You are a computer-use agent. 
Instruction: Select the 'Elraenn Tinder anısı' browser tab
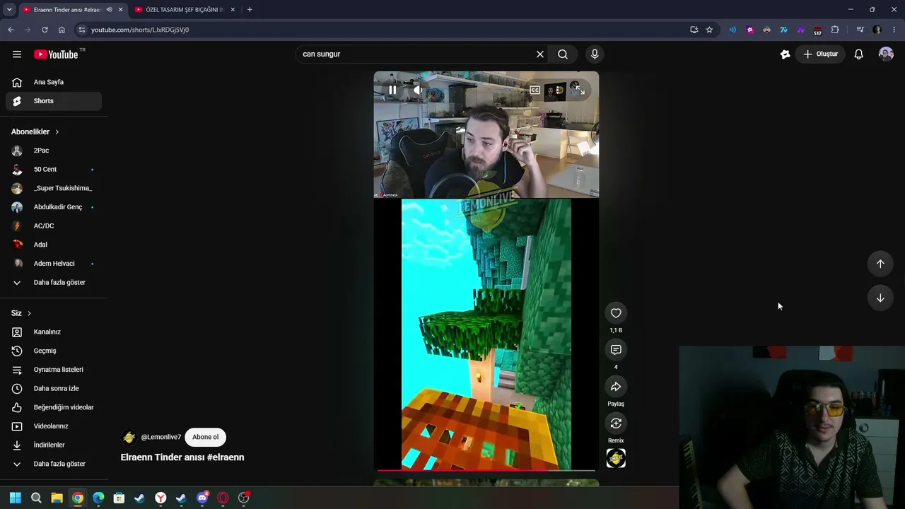(67, 10)
